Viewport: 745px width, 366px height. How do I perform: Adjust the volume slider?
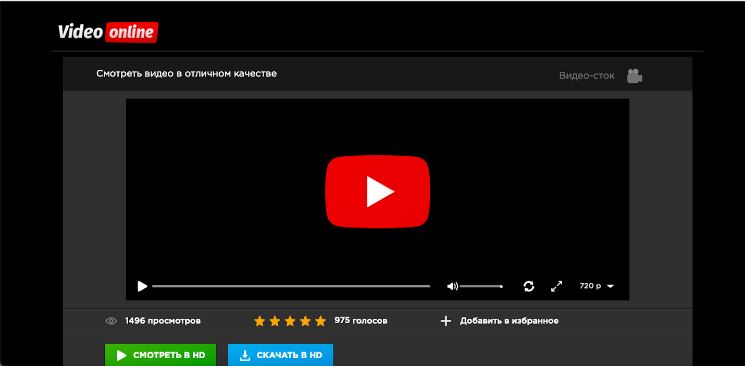(481, 286)
